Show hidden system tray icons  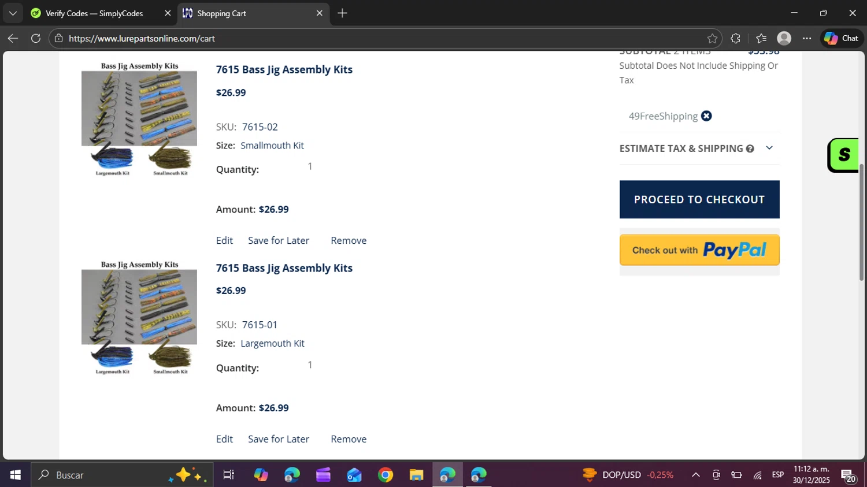(696, 475)
